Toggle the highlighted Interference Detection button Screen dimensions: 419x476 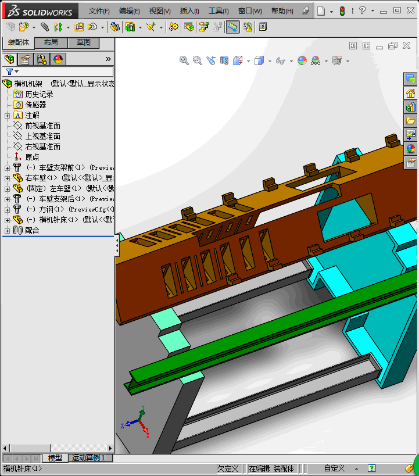233,27
